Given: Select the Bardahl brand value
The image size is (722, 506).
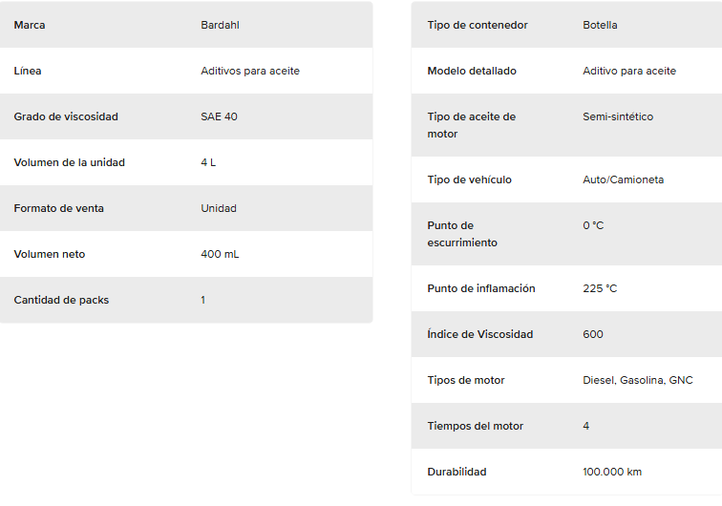Looking at the screenshot, I should click(220, 25).
